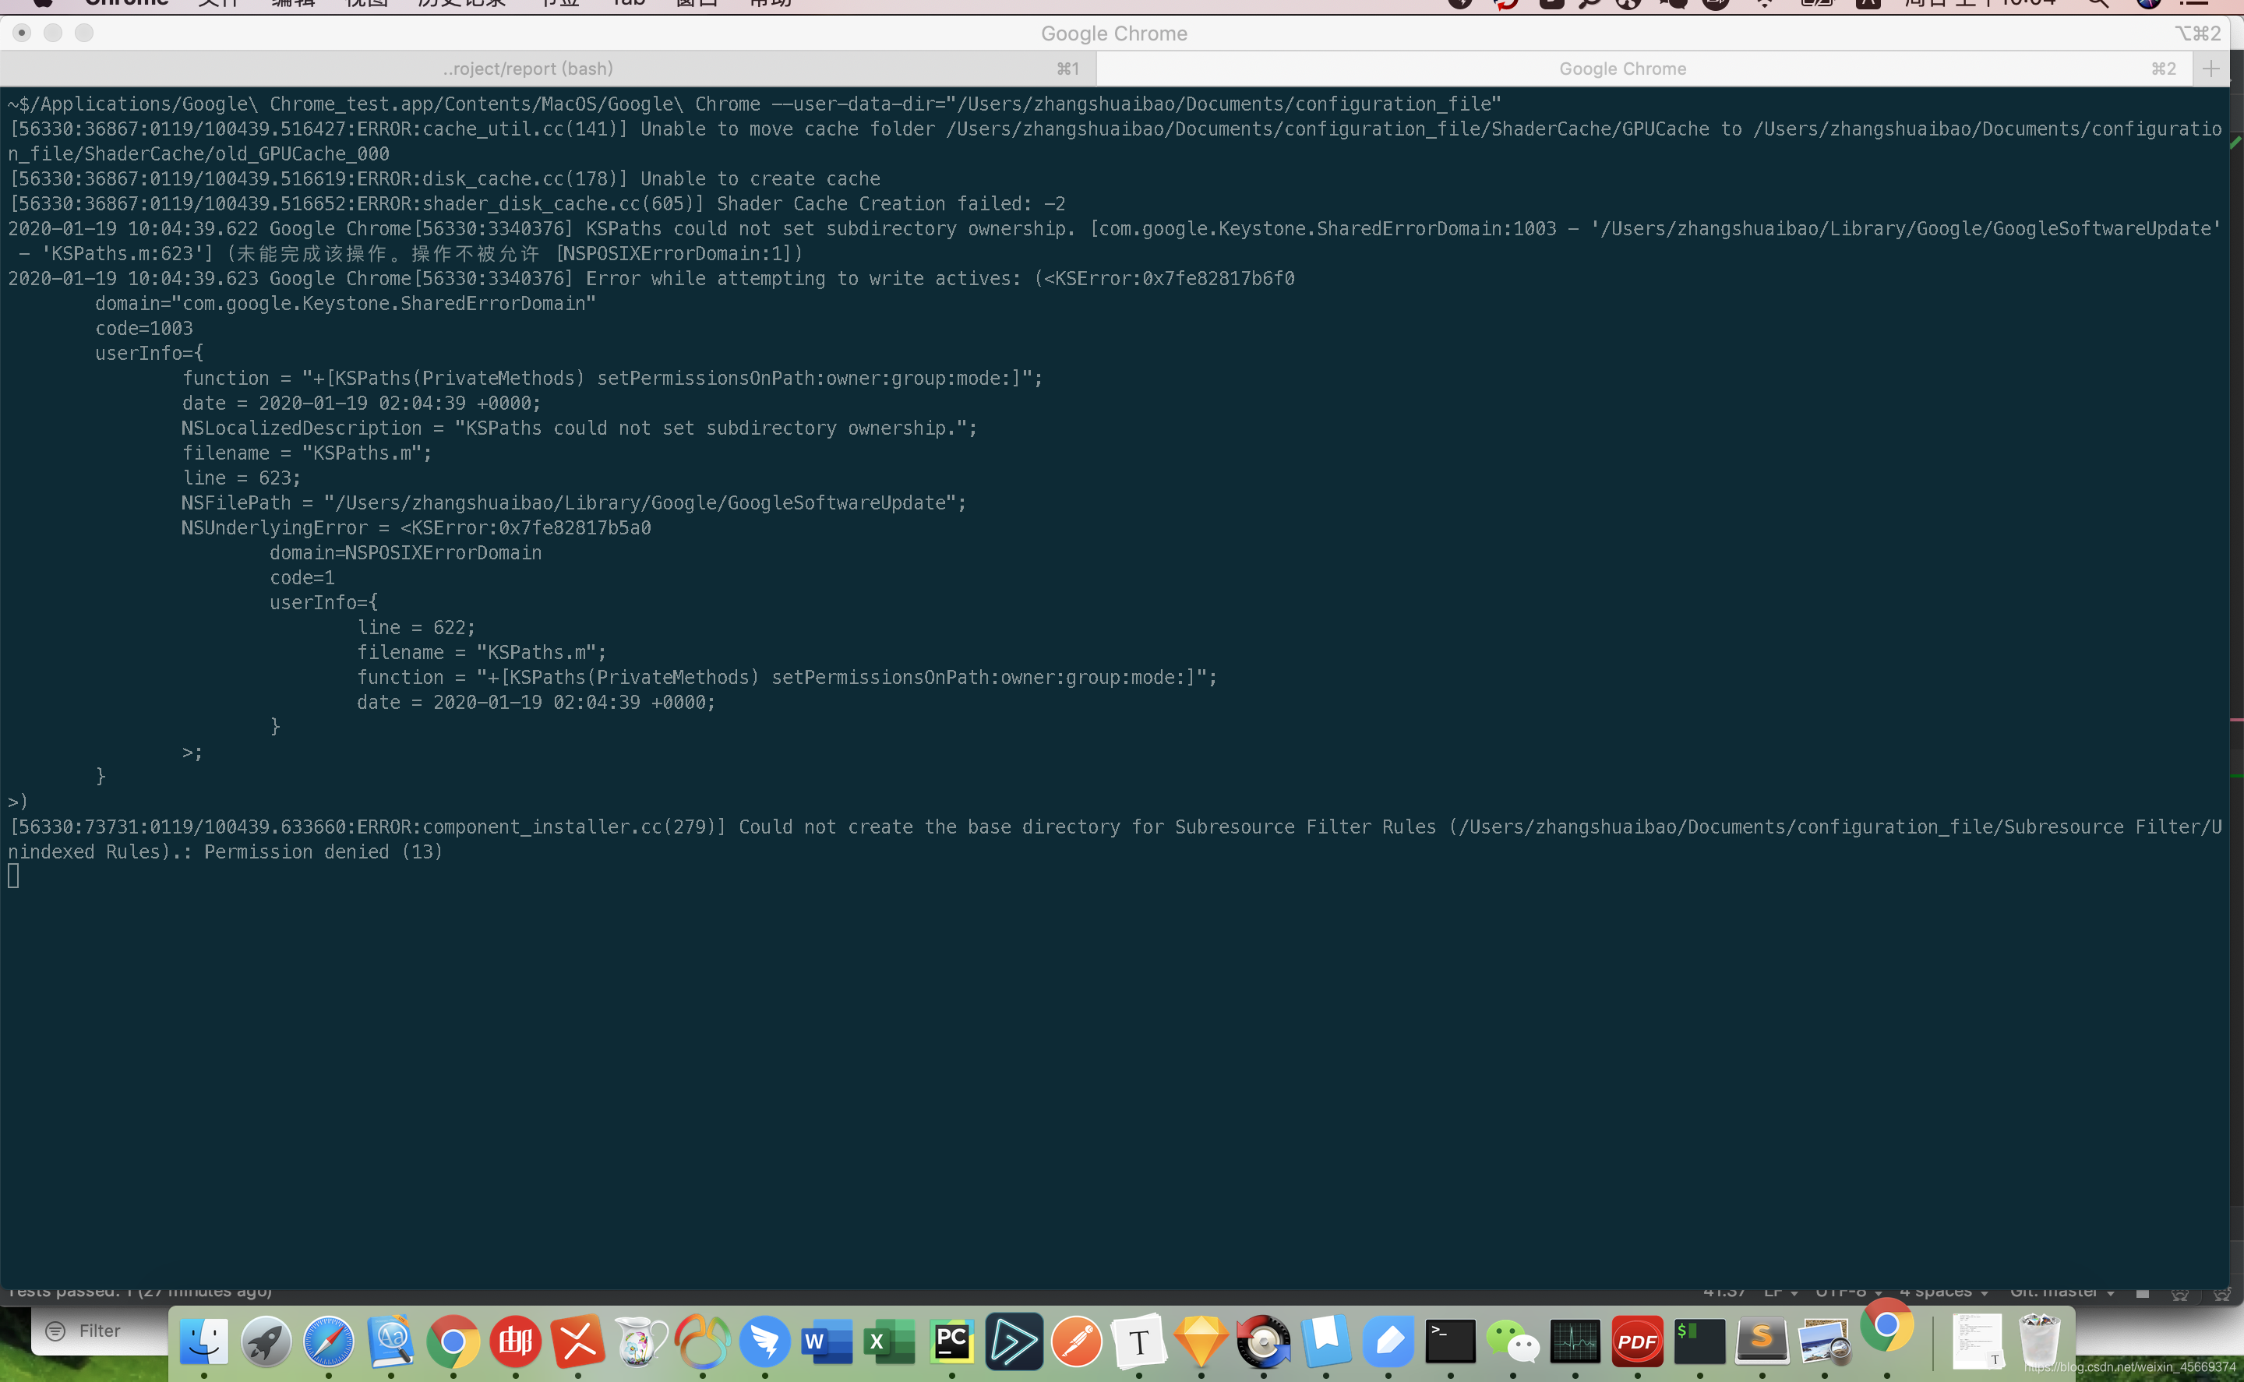Click the 'Error while attempting to write actives' line

651,279
